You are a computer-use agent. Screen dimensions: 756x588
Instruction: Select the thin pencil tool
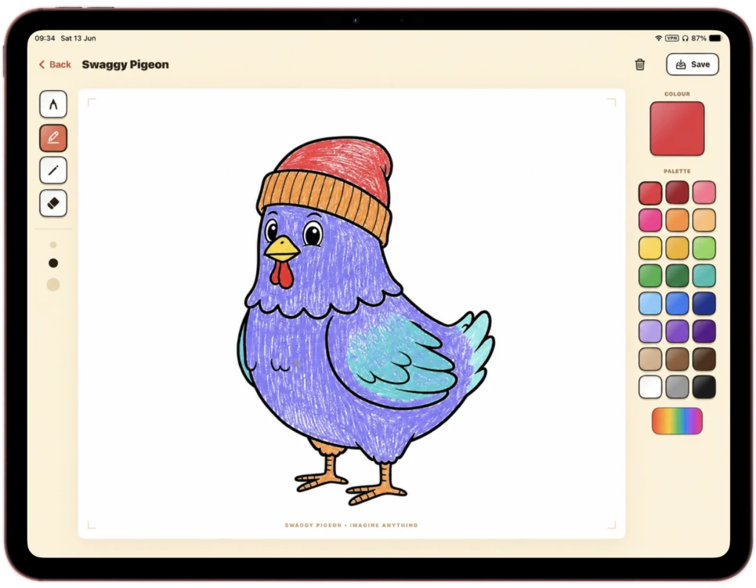53,170
